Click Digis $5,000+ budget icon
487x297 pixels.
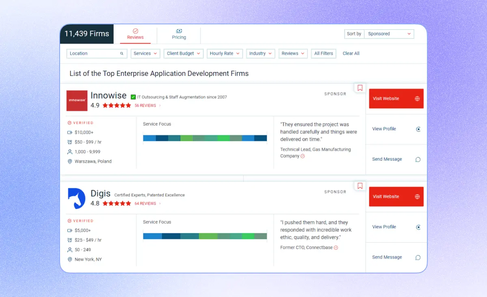tap(70, 230)
